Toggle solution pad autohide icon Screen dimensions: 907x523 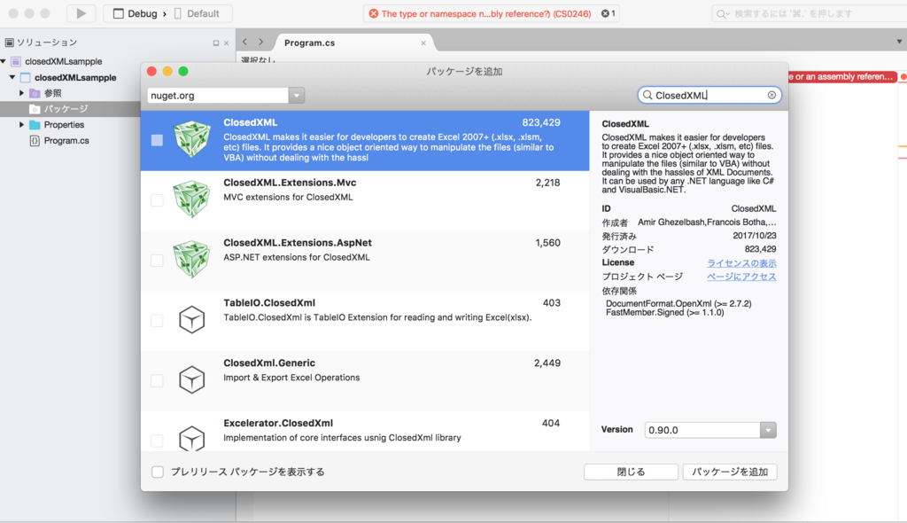(x=216, y=43)
